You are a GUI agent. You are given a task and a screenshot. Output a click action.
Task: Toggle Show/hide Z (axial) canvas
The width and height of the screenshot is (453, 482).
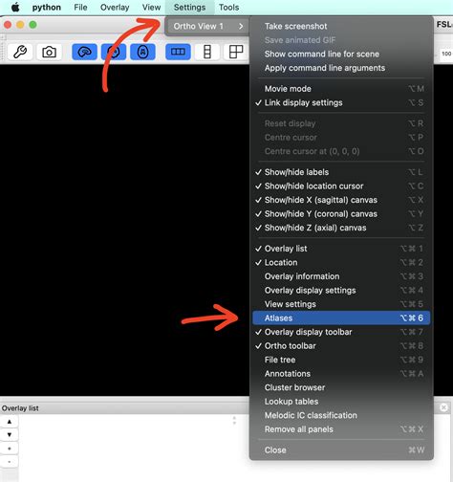[341, 228]
